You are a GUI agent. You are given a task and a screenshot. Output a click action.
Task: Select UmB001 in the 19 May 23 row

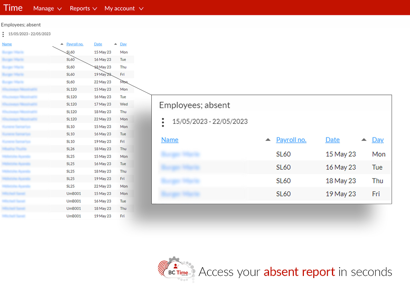click(x=74, y=216)
